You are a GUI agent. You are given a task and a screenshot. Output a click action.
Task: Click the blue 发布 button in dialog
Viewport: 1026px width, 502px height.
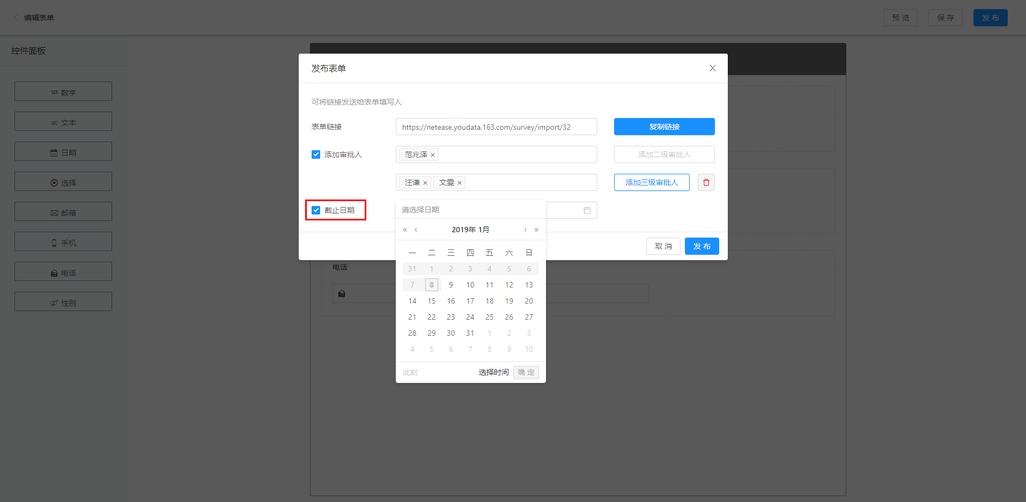702,246
